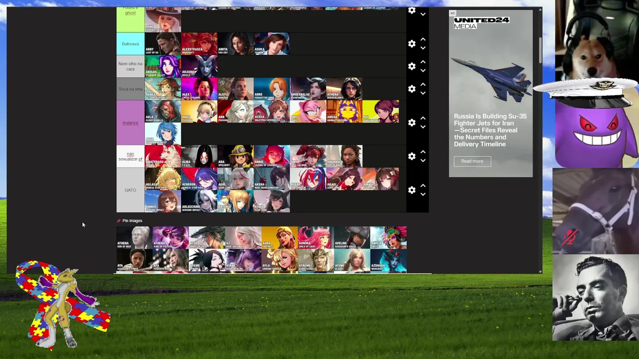Open settings gear for nao sexualizar pf tier

(x=412, y=157)
